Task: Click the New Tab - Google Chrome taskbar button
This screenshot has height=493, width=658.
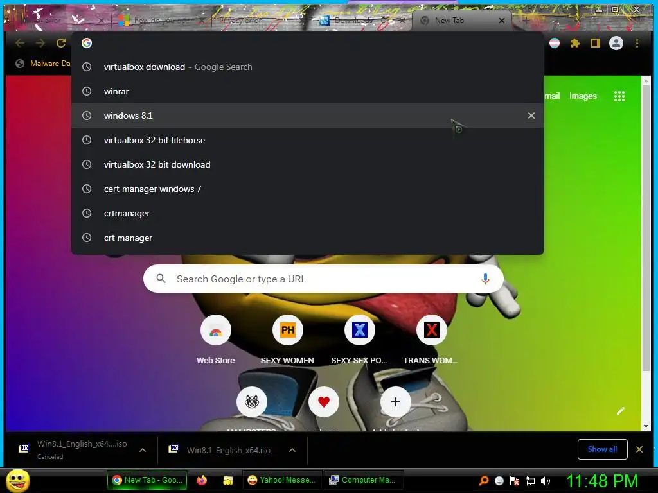Action: point(147,480)
